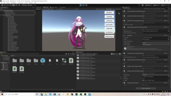Pick object for Animator Controller field
The image size is (171, 96).
(169, 38)
